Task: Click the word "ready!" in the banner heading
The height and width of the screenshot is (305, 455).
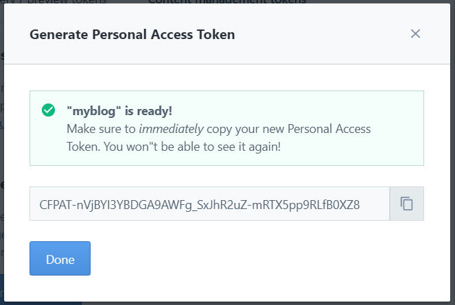Action: click(157, 110)
